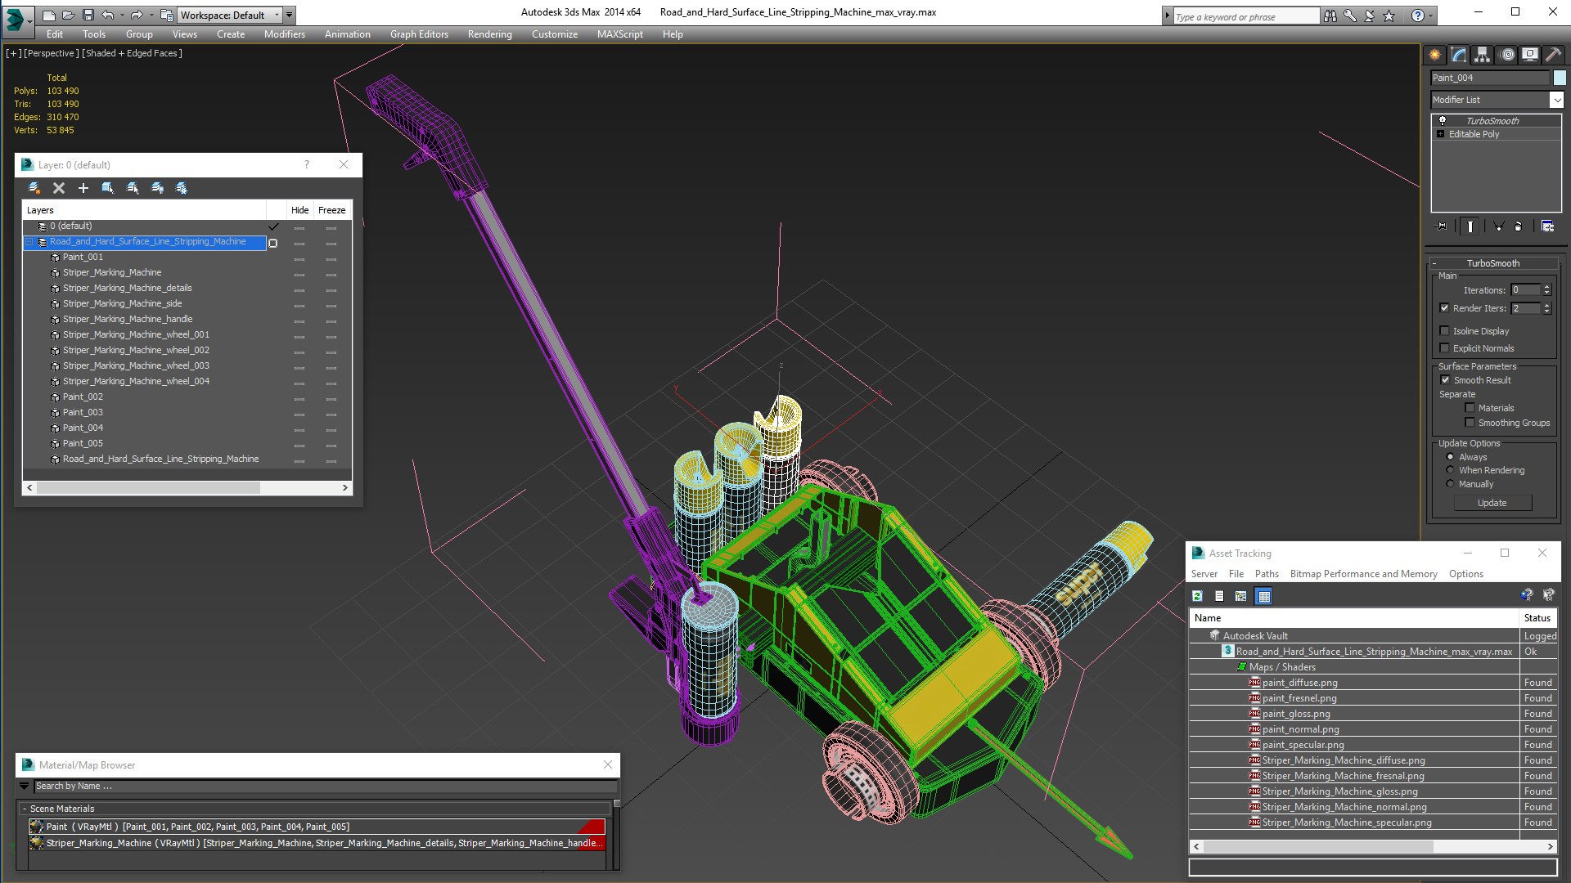This screenshot has width=1571, height=883.
Task: Select the Striper_Marking_Machine_handle layer item
Action: click(x=128, y=319)
